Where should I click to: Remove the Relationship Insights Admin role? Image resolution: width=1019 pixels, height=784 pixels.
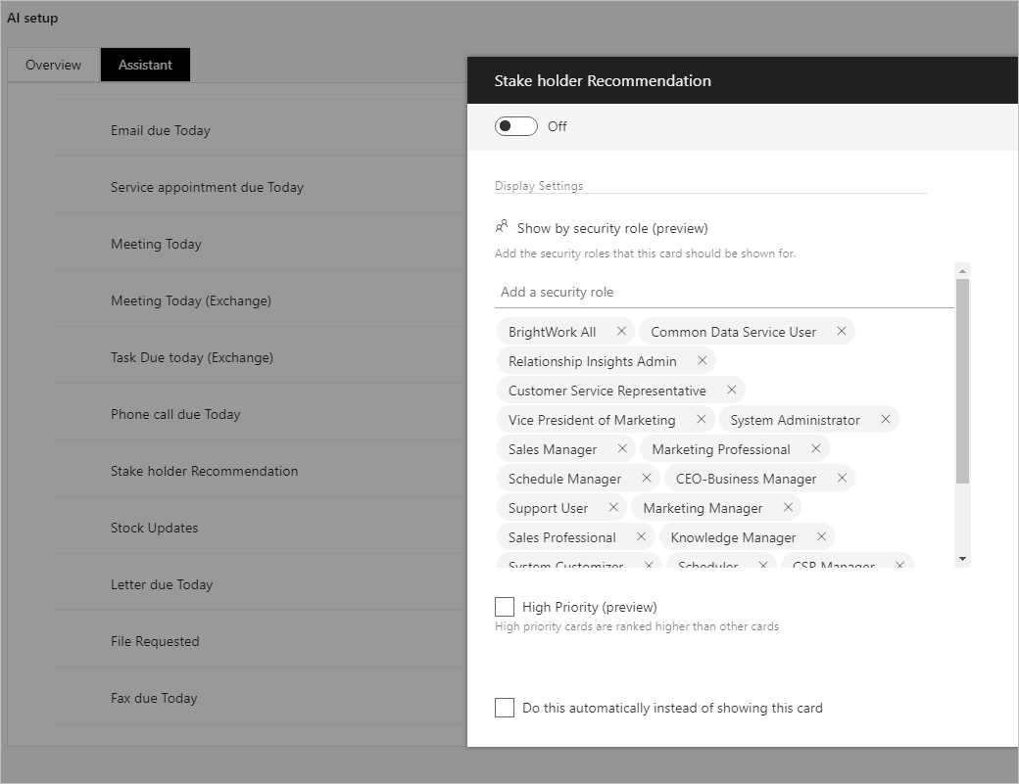[702, 360]
